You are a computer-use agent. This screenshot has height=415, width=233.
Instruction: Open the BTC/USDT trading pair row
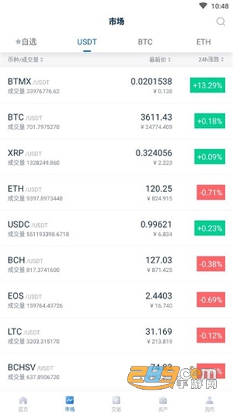(116, 121)
